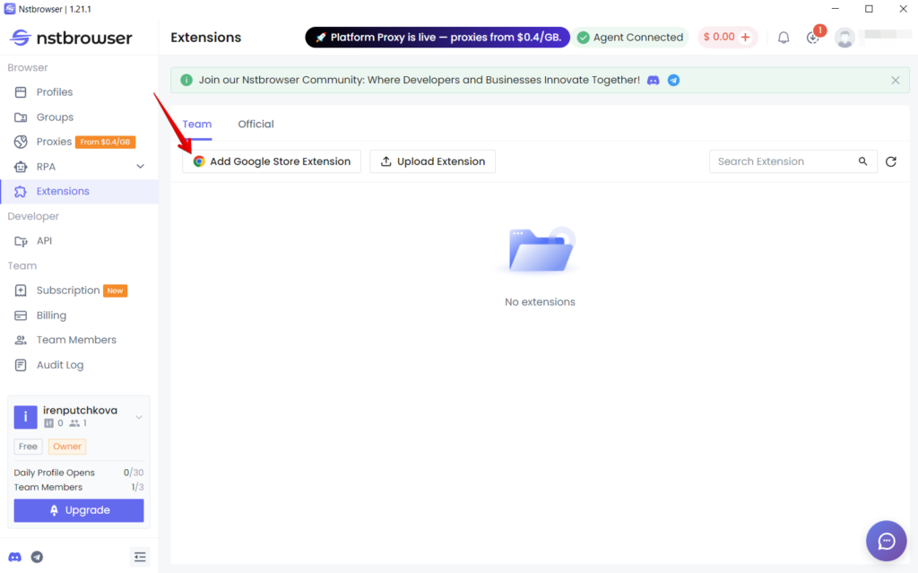This screenshot has width=918, height=573.
Task: Click the info icon in community banner
Action: 186,81
